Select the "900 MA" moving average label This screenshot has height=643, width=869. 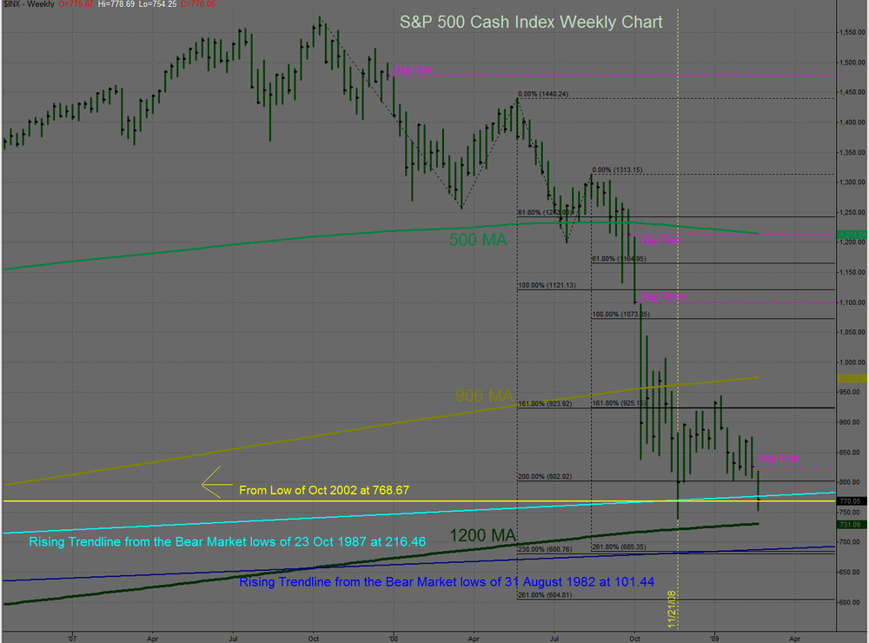484,395
